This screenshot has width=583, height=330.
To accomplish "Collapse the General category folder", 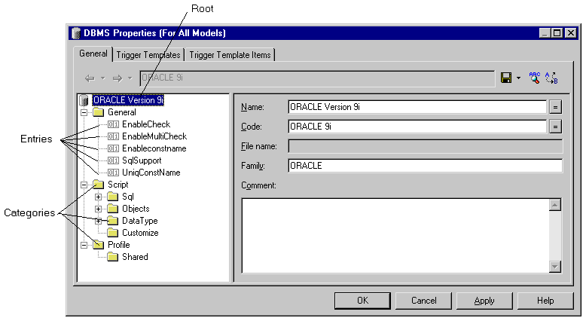I will (84, 112).
